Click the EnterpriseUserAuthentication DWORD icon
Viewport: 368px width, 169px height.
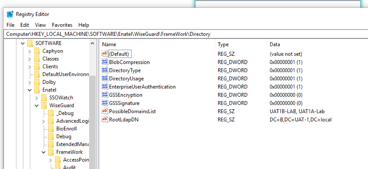105,87
